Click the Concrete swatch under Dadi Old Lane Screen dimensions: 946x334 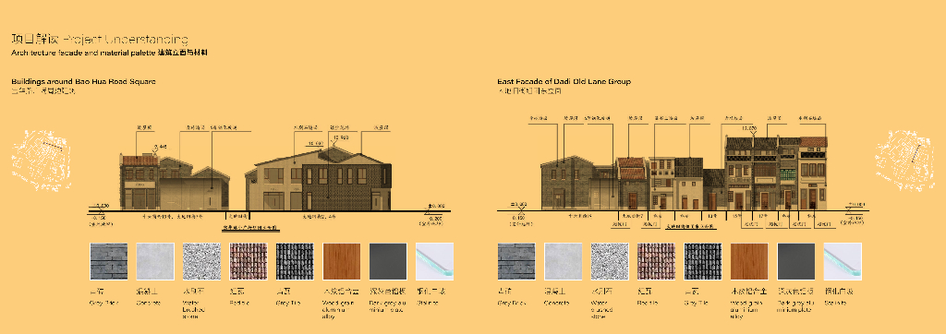563,261
